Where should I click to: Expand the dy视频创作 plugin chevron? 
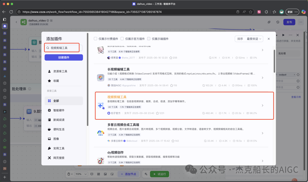tap(262, 161)
